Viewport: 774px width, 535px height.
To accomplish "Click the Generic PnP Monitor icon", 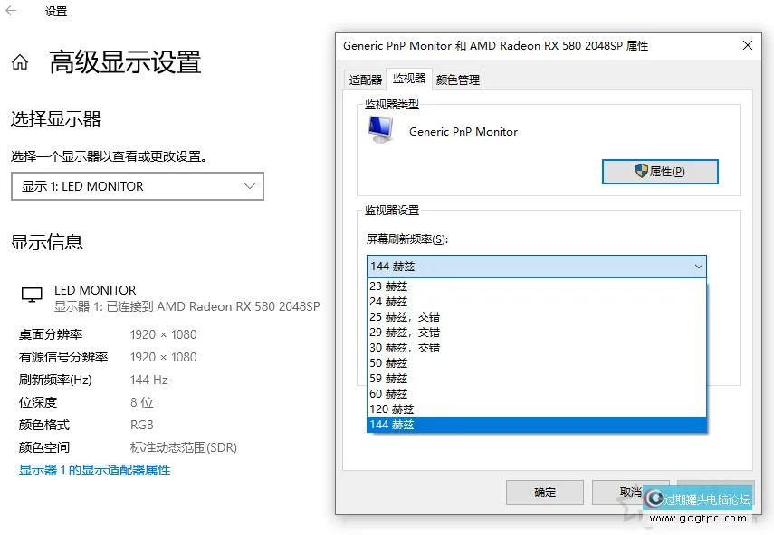I will [x=380, y=128].
